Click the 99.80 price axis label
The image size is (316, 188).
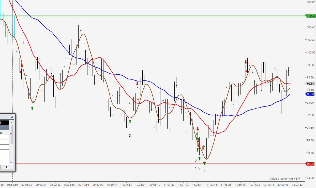click(x=311, y=65)
